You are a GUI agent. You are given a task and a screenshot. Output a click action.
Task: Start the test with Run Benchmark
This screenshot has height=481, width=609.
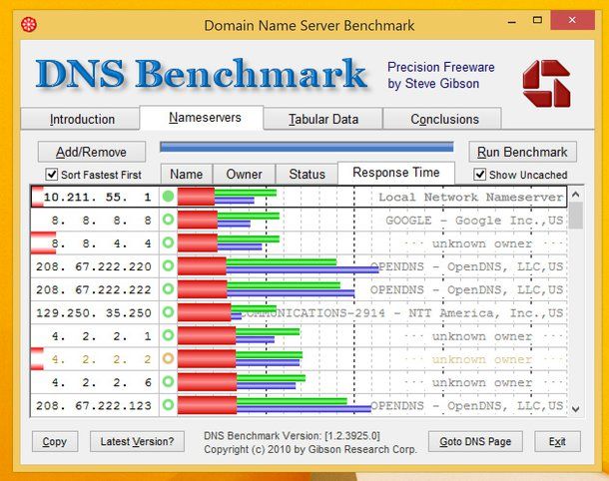pos(522,152)
